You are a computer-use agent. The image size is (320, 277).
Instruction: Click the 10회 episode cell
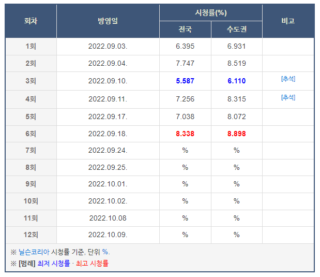coord(31,201)
